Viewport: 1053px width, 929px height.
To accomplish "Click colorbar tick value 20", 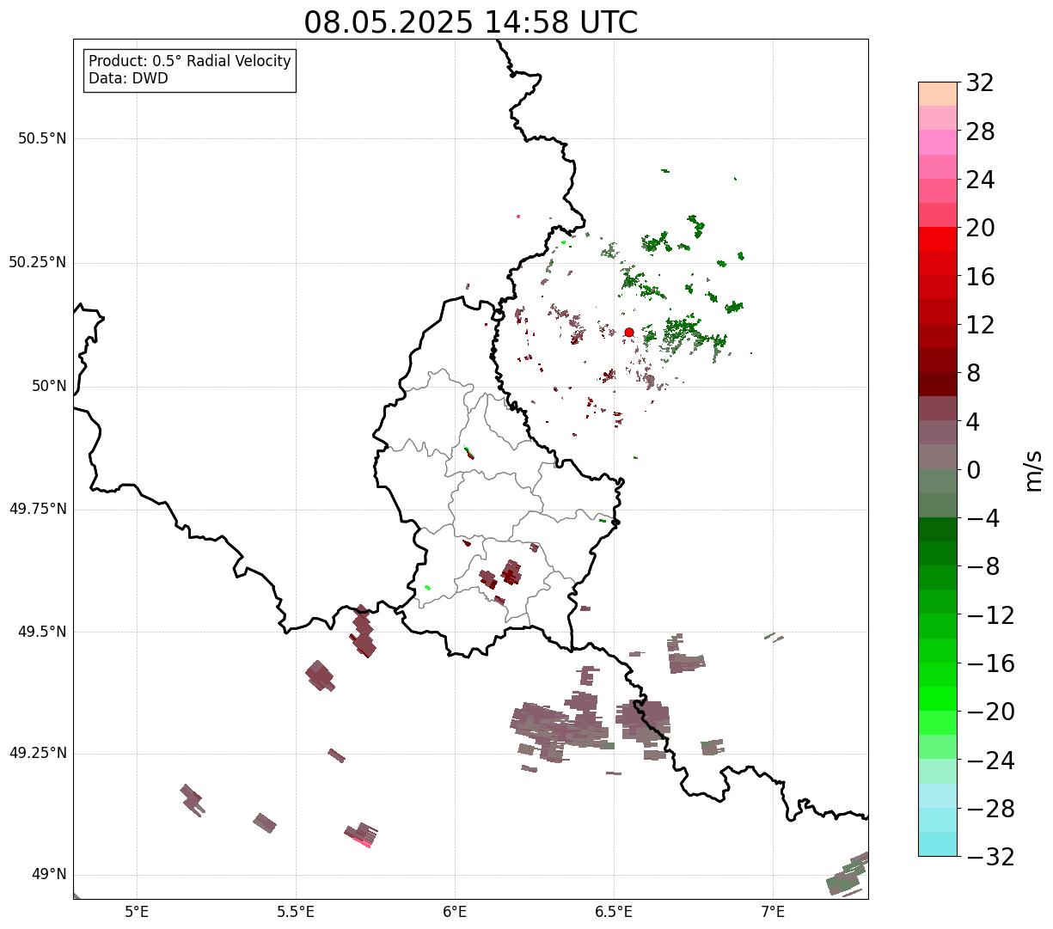I will pyautogui.click(x=980, y=229).
